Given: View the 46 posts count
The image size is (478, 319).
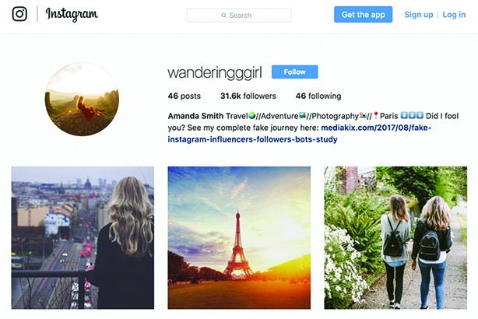Looking at the screenshot, I should click(185, 96).
